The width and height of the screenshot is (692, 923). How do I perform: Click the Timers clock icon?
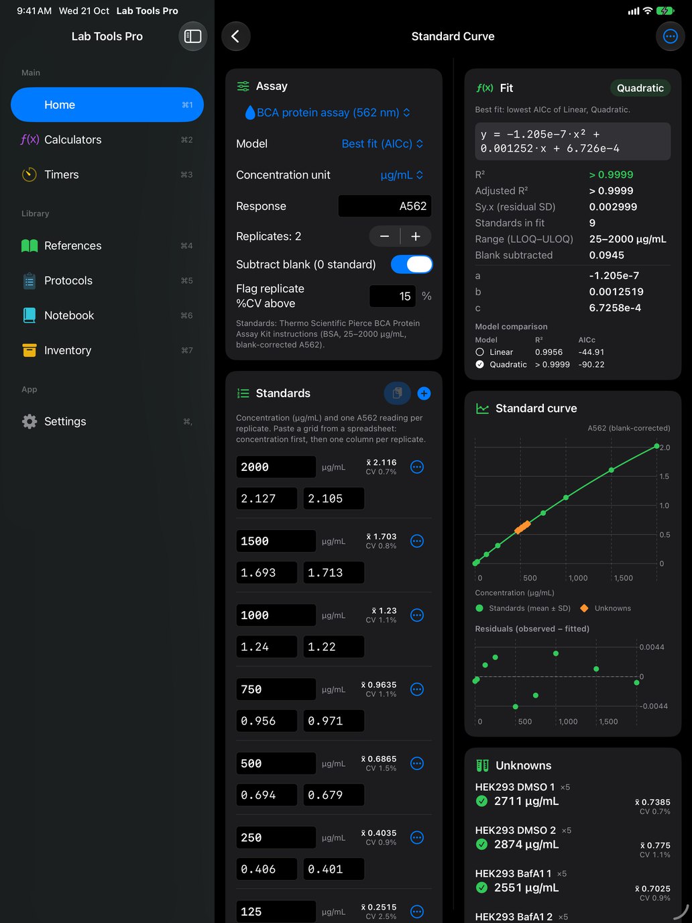30,174
